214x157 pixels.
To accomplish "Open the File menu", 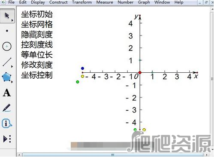I will [x=12, y=2].
